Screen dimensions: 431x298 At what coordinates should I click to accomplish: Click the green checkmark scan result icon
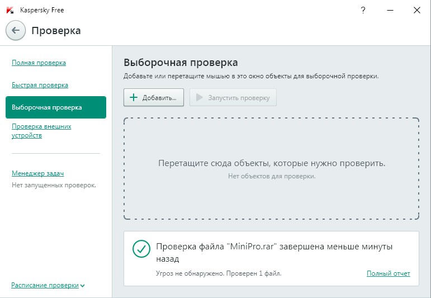(x=141, y=249)
